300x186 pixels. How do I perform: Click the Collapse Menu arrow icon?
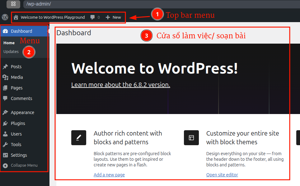tap(5, 165)
